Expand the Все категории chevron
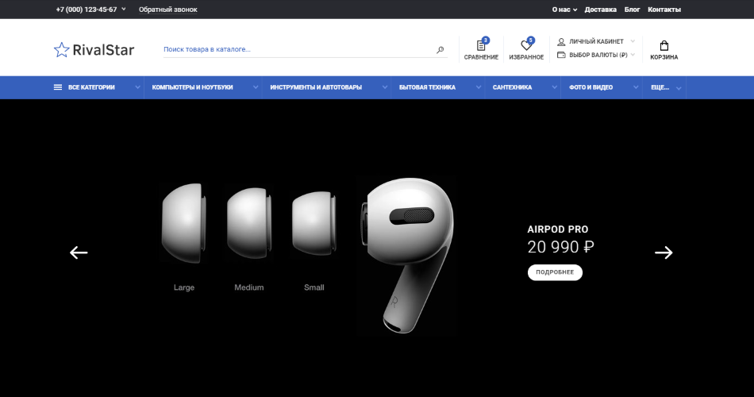This screenshot has width=754, height=397. [x=137, y=87]
